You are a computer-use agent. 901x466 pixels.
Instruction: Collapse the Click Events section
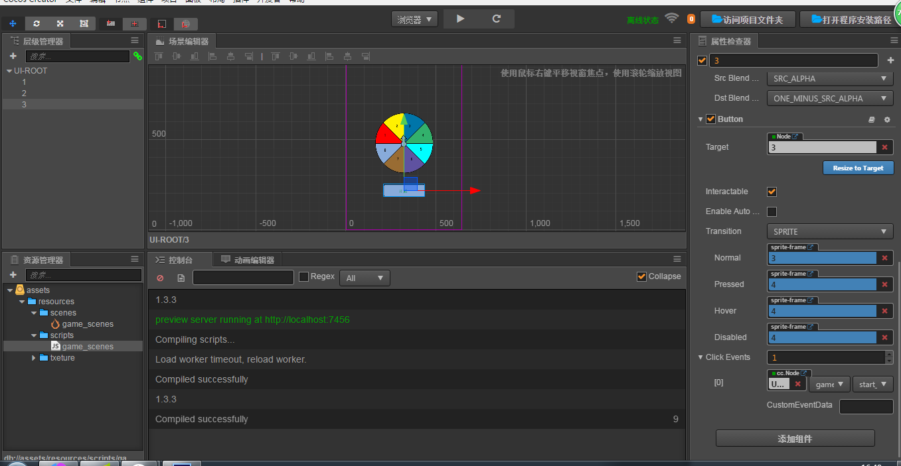(700, 357)
